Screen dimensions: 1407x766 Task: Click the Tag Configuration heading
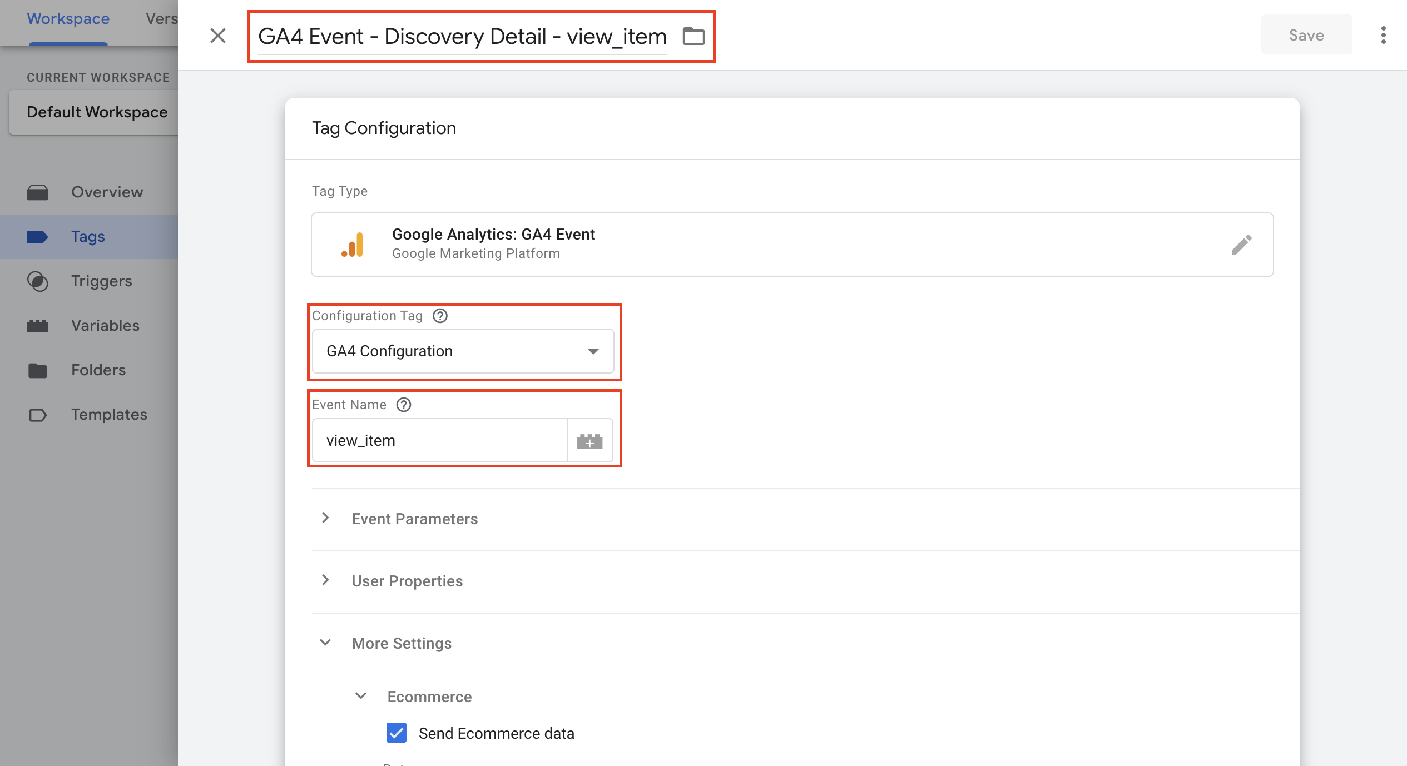click(384, 128)
